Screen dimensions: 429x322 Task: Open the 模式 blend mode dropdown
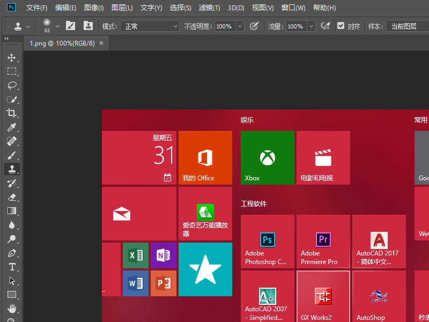150,26
